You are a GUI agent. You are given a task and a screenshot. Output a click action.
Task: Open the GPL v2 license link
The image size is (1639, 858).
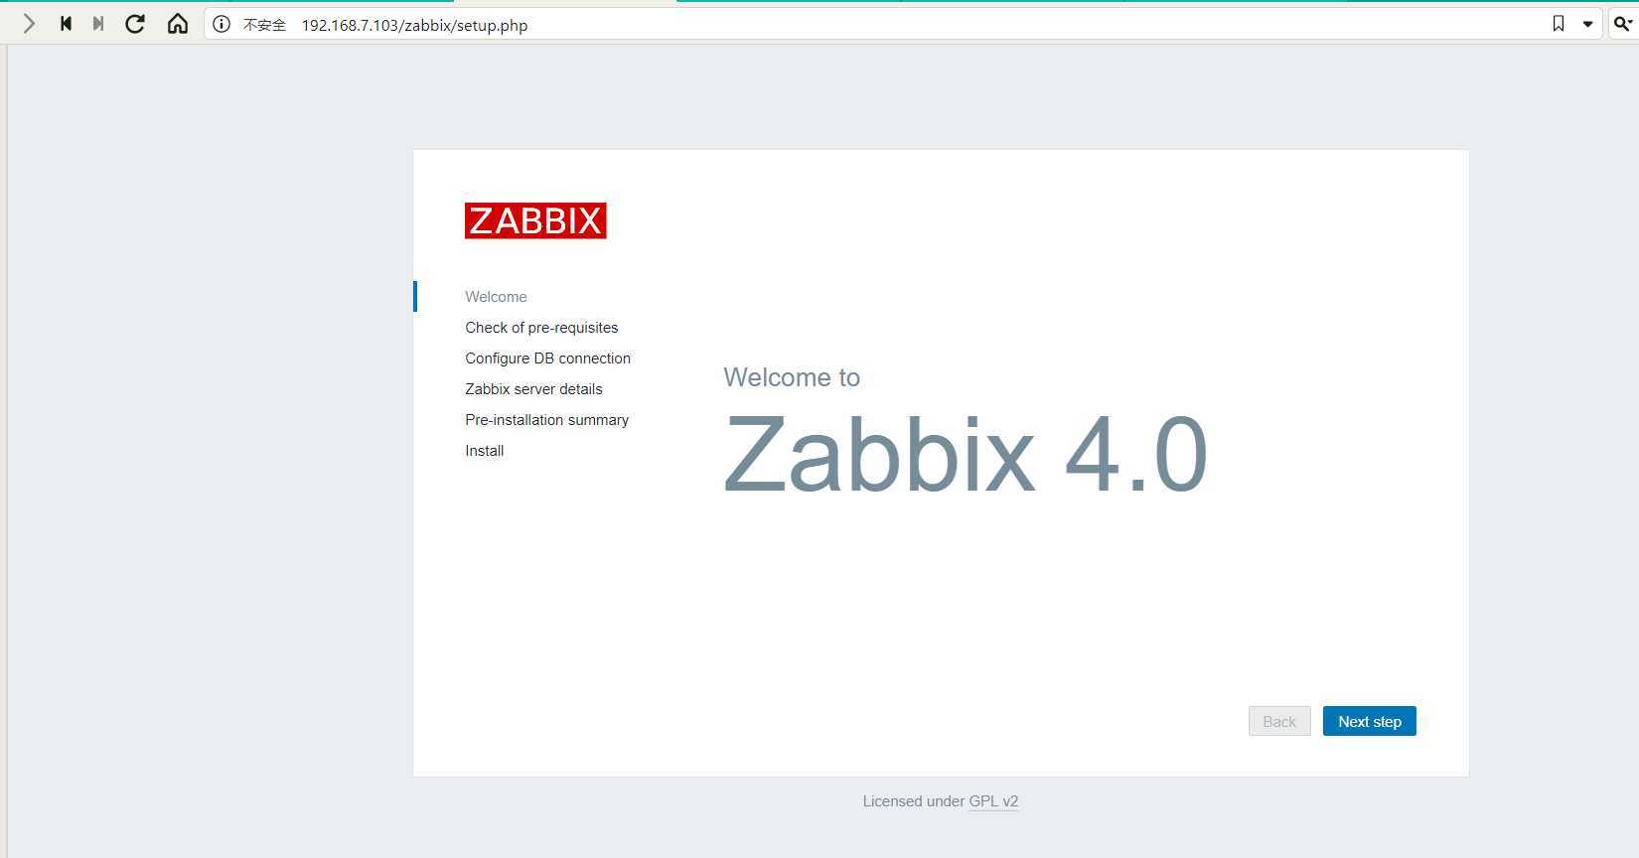(993, 801)
